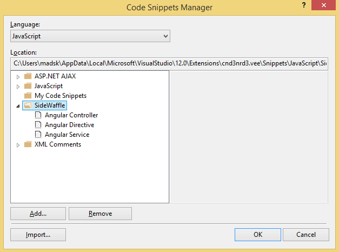Click the Angular Controller snippet file icon

(x=38, y=115)
